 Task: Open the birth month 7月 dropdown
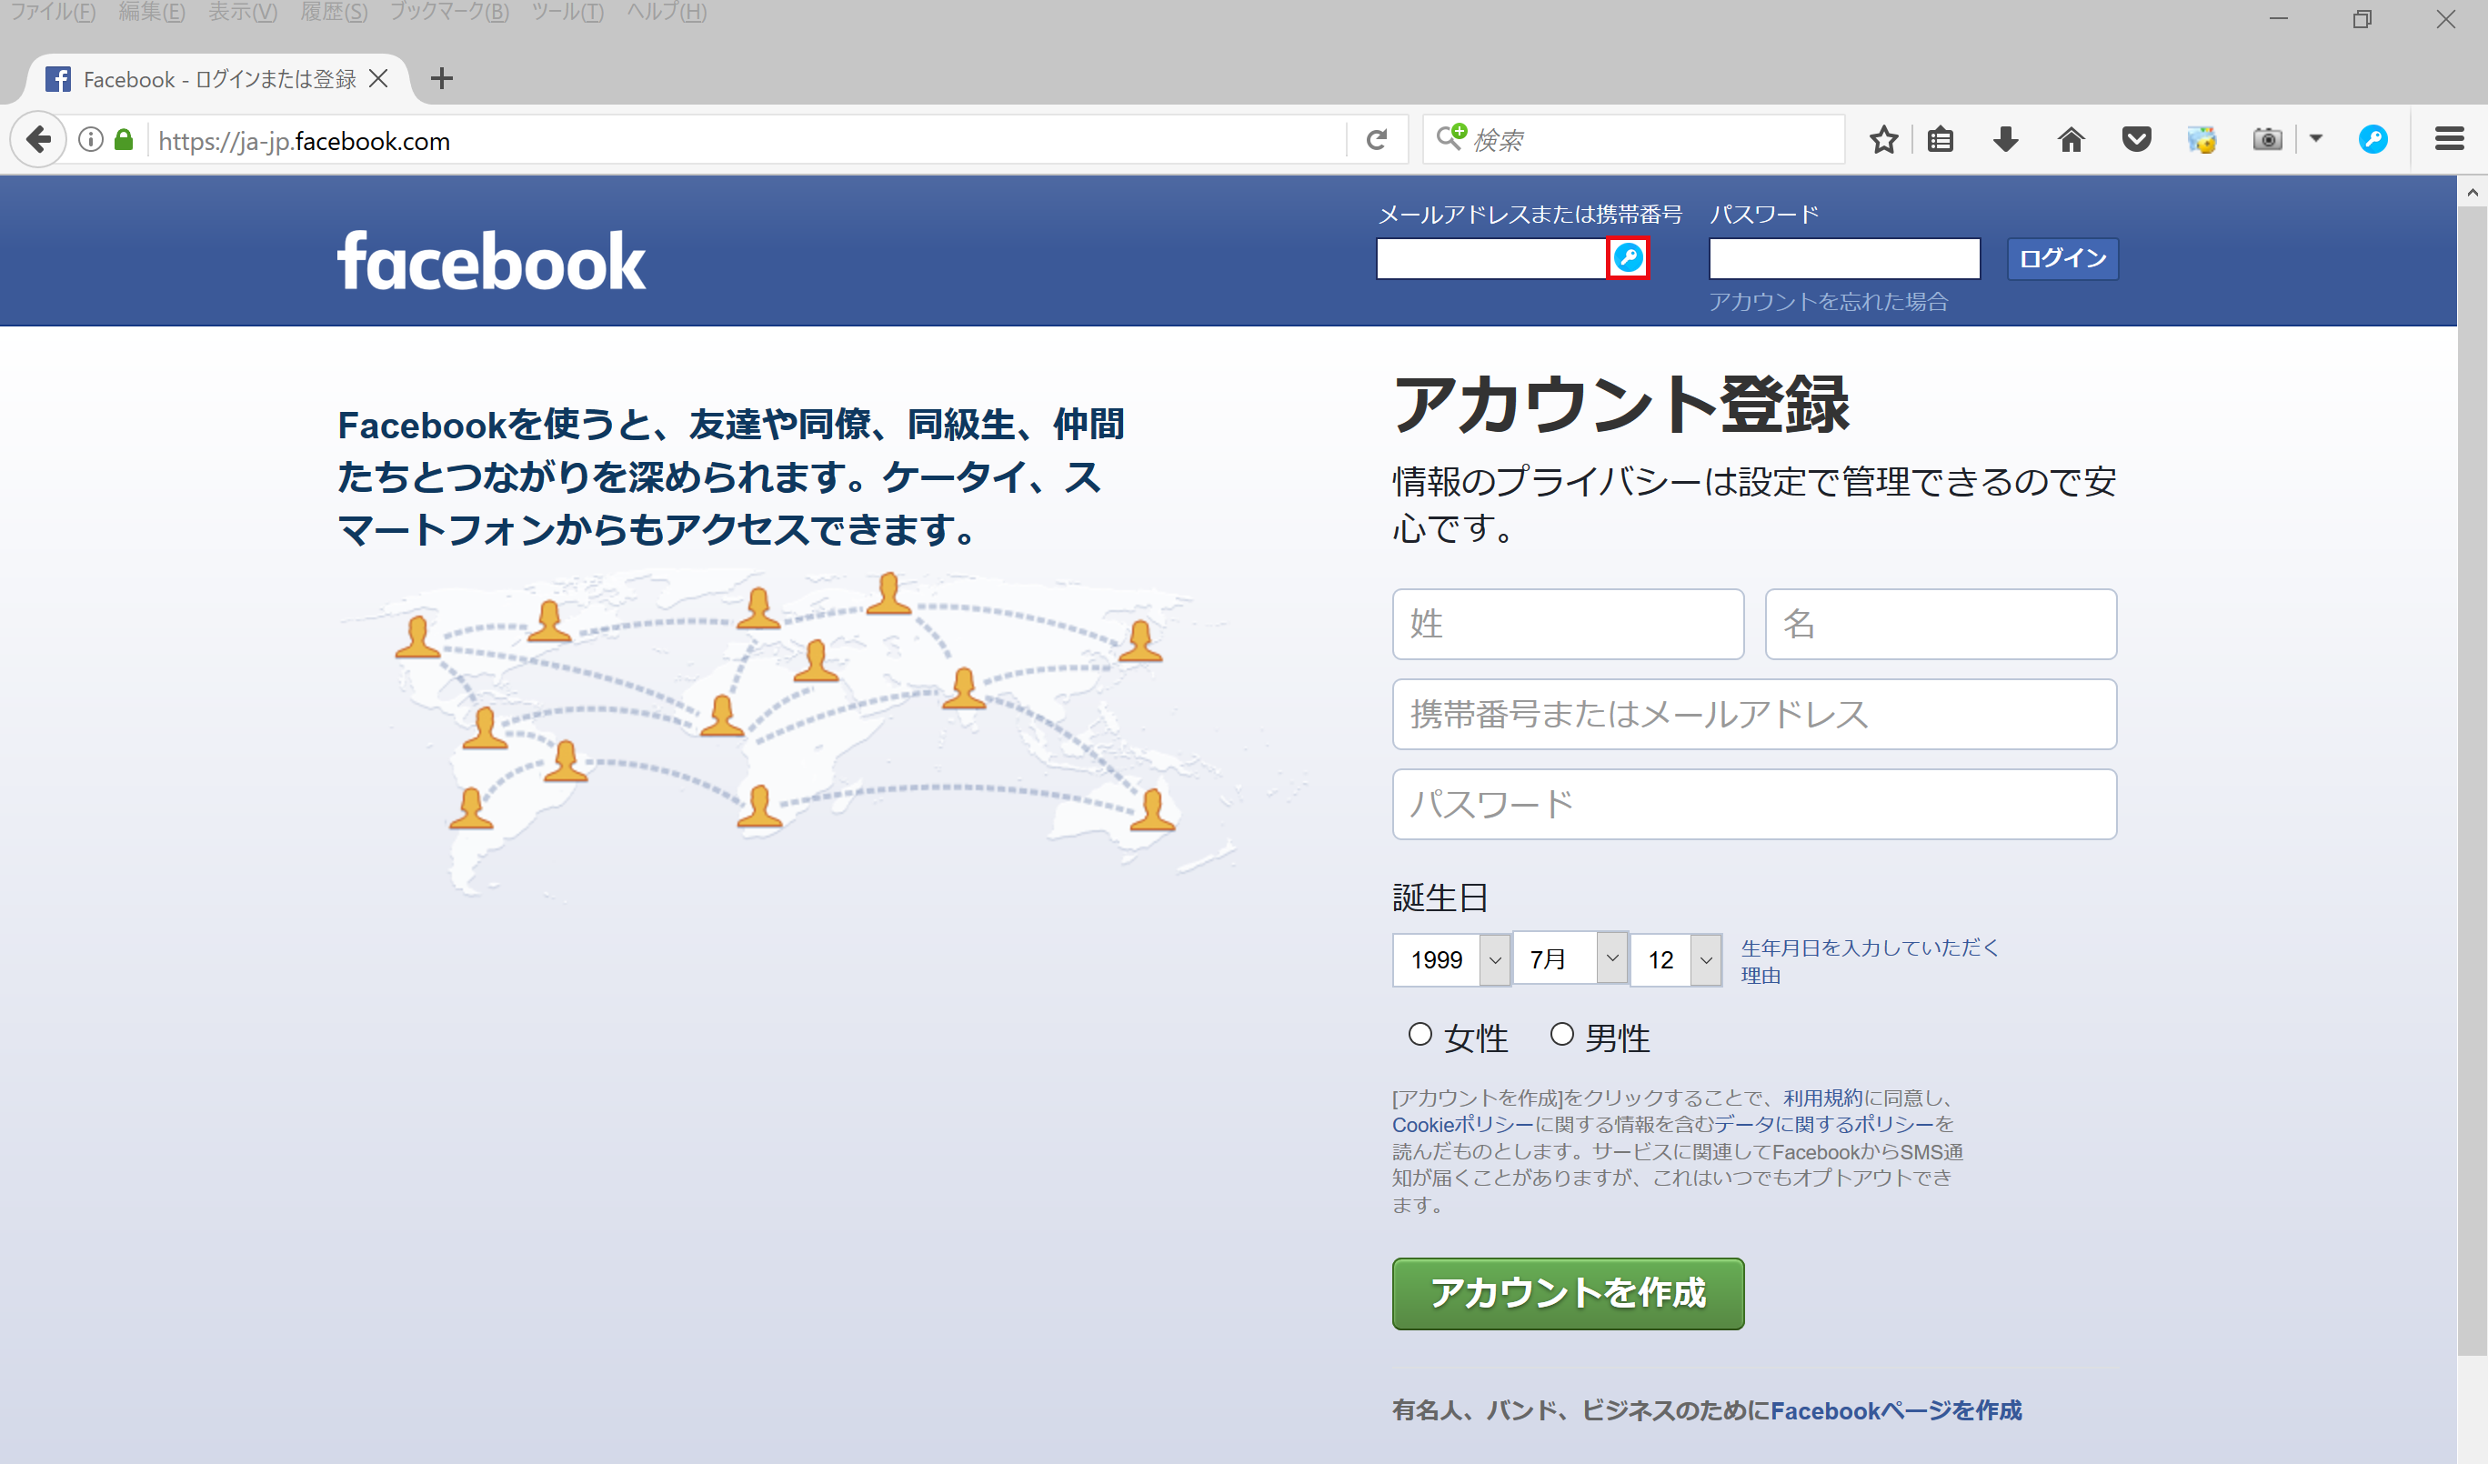(1570, 958)
